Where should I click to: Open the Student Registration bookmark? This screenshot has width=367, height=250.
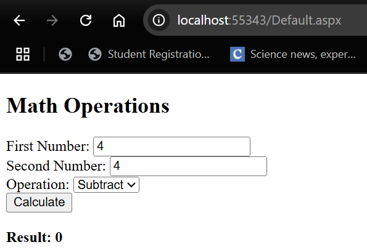(149, 54)
